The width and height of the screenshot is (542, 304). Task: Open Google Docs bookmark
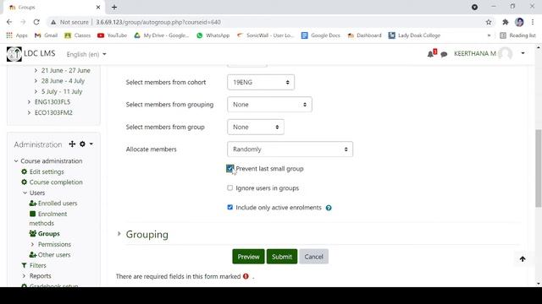321,35
